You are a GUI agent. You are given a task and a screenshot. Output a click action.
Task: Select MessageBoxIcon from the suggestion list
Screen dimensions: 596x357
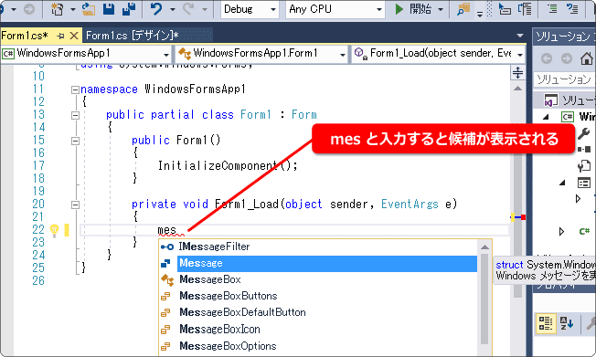(318, 330)
